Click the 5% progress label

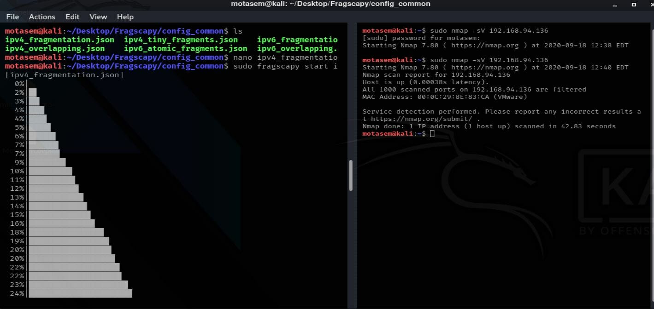pos(19,127)
